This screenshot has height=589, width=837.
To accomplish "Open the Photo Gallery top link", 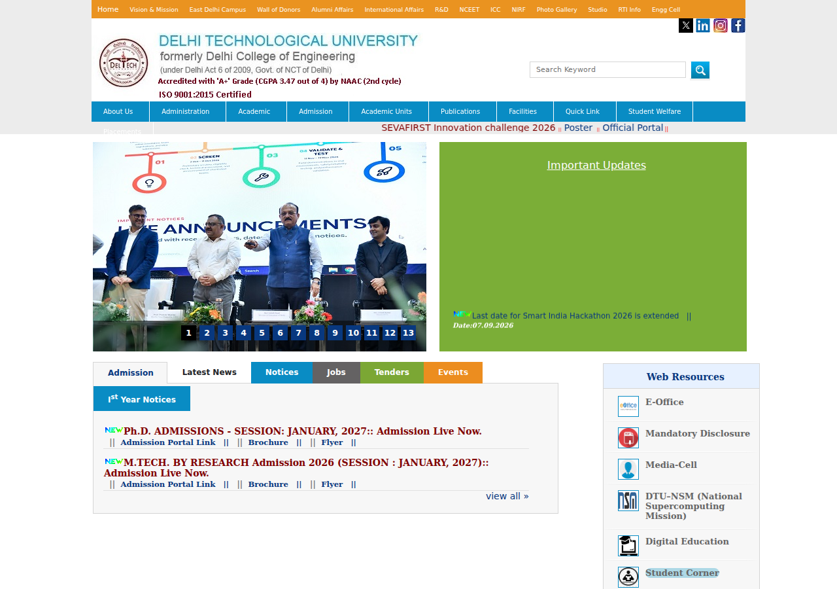I will click(x=557, y=10).
